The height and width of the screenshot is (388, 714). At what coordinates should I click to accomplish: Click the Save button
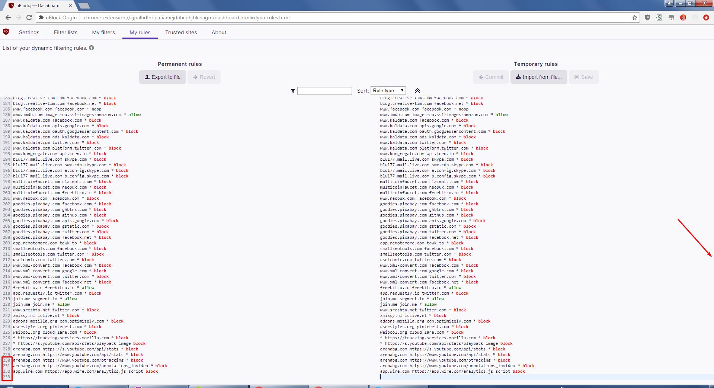point(583,77)
